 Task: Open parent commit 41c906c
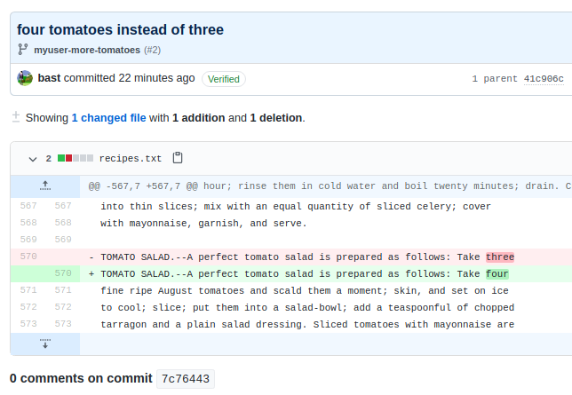coord(544,79)
